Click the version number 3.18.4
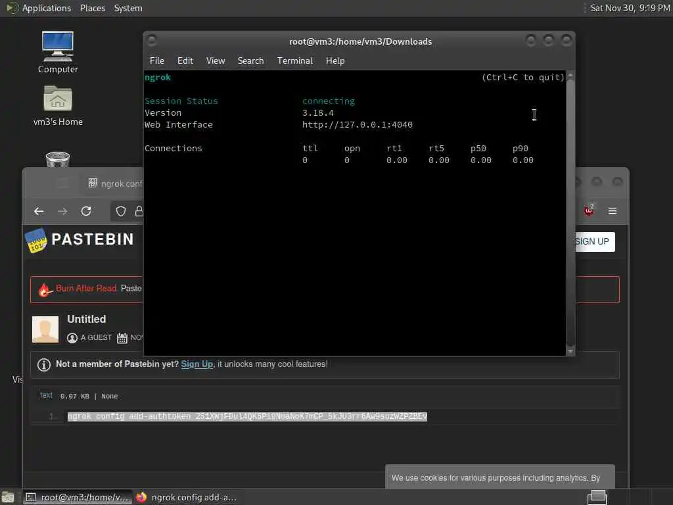673x505 pixels. pyautogui.click(x=317, y=113)
